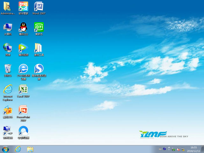The image size is (204, 153).
Task: Open the Windows Start menu orb
Action: (6, 149)
